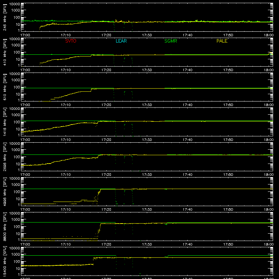Viewport: 279px width, 279px height.
Task: Click the 10000 y-axis label on 245 MHz plot
Action: tap(15, 4)
